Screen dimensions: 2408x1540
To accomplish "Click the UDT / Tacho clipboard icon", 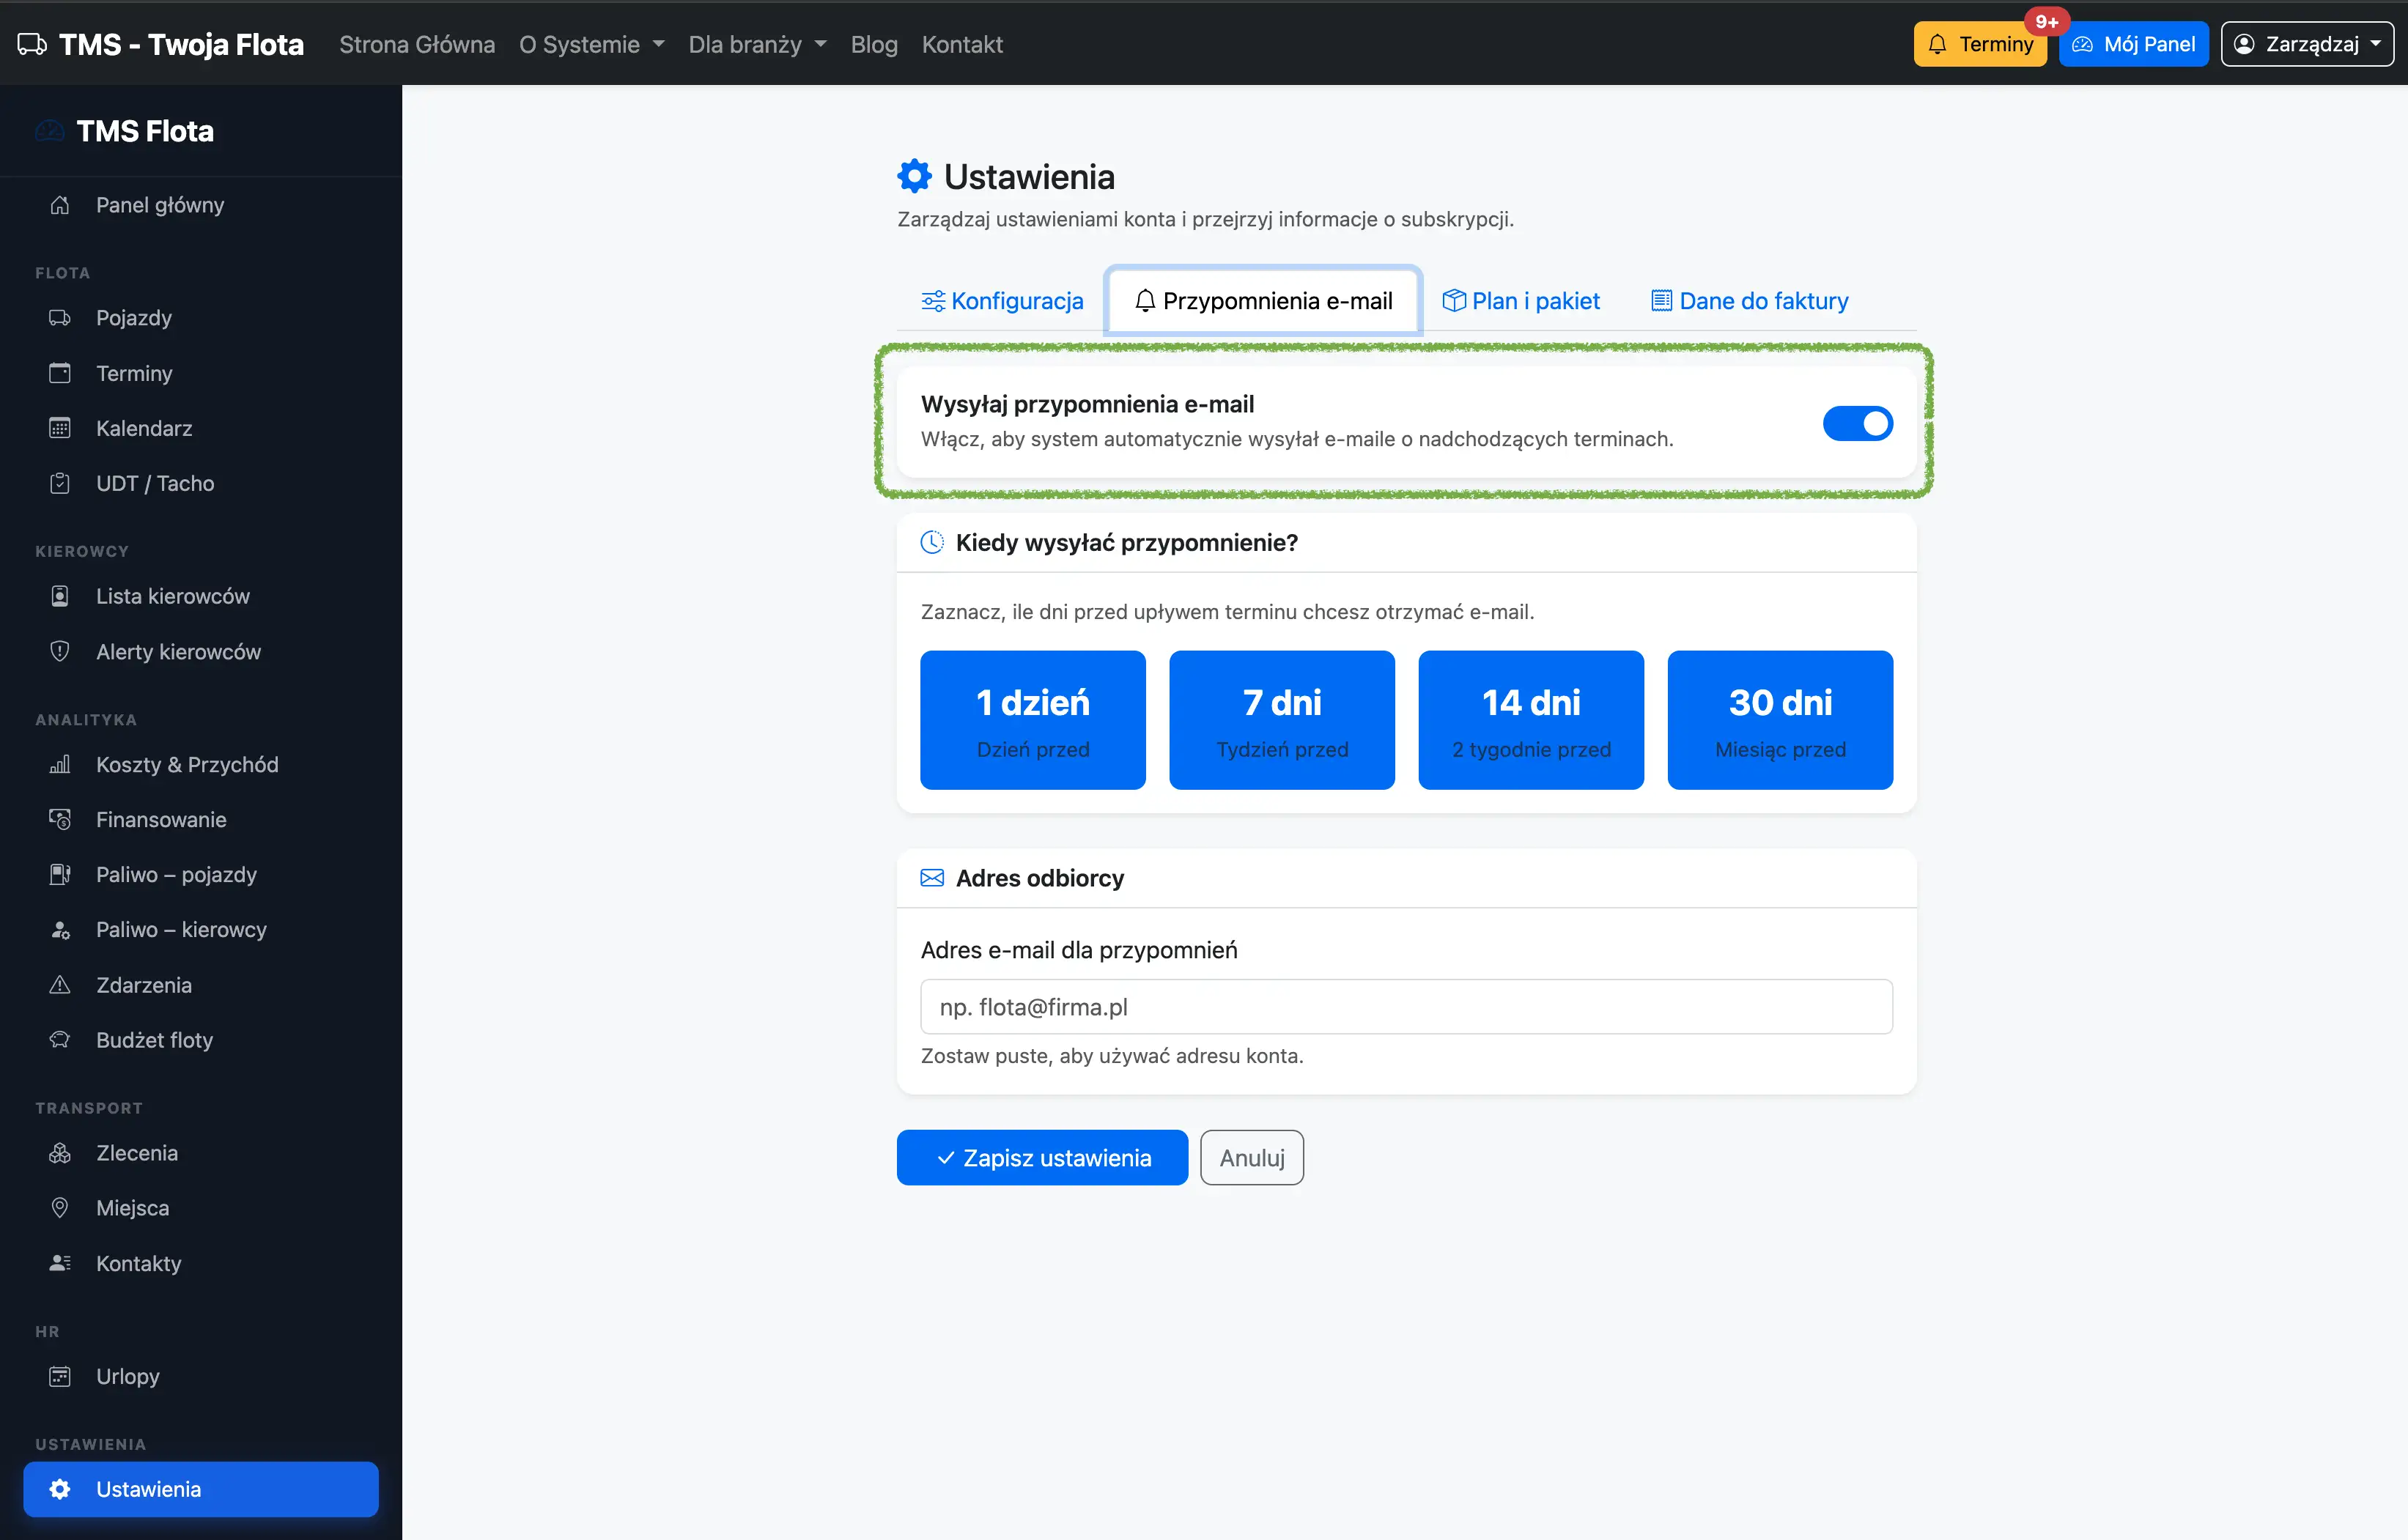I will [x=60, y=483].
